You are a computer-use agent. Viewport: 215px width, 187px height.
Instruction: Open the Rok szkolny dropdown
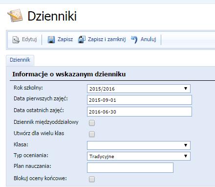point(139,89)
